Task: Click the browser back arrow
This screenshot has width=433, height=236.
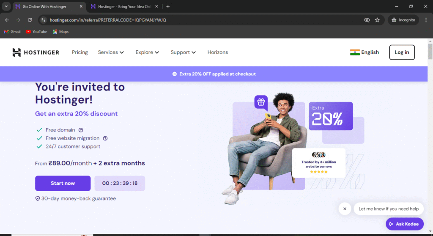Action: 7,20
